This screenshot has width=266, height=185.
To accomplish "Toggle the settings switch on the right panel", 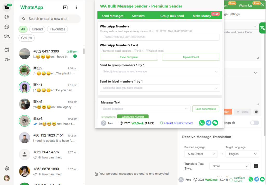I will pos(255,123).
